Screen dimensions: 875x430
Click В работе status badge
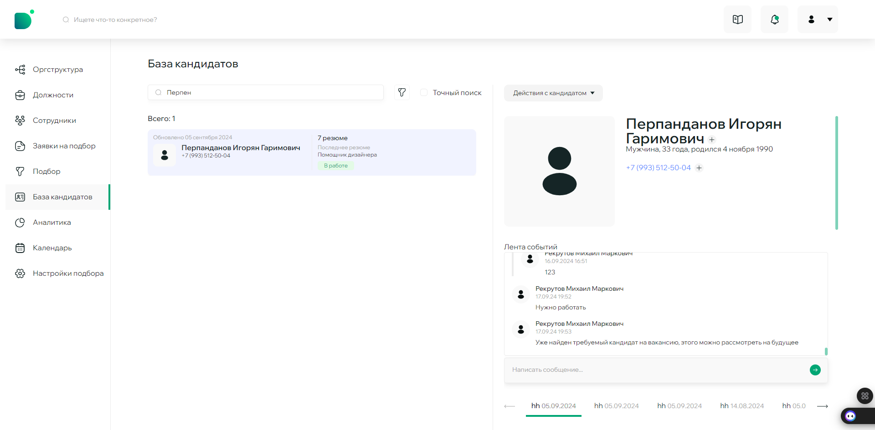click(x=336, y=166)
